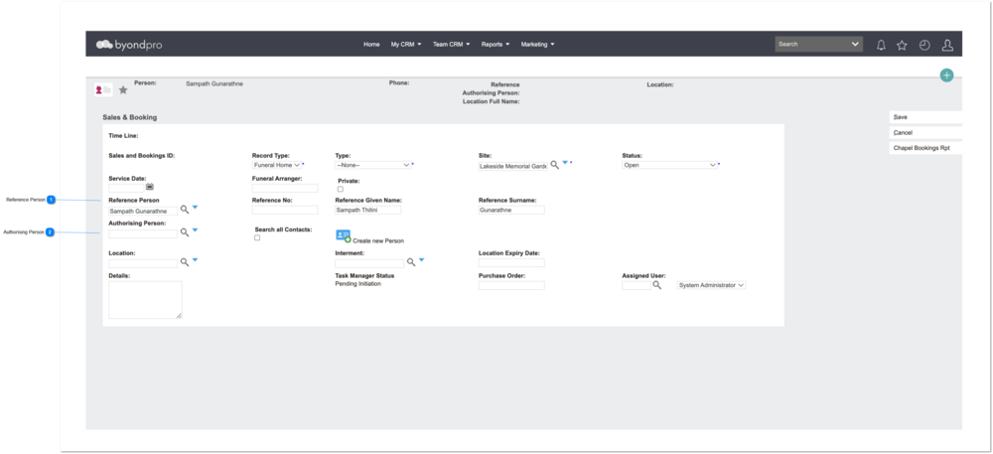Click the Location input field

tap(143, 263)
